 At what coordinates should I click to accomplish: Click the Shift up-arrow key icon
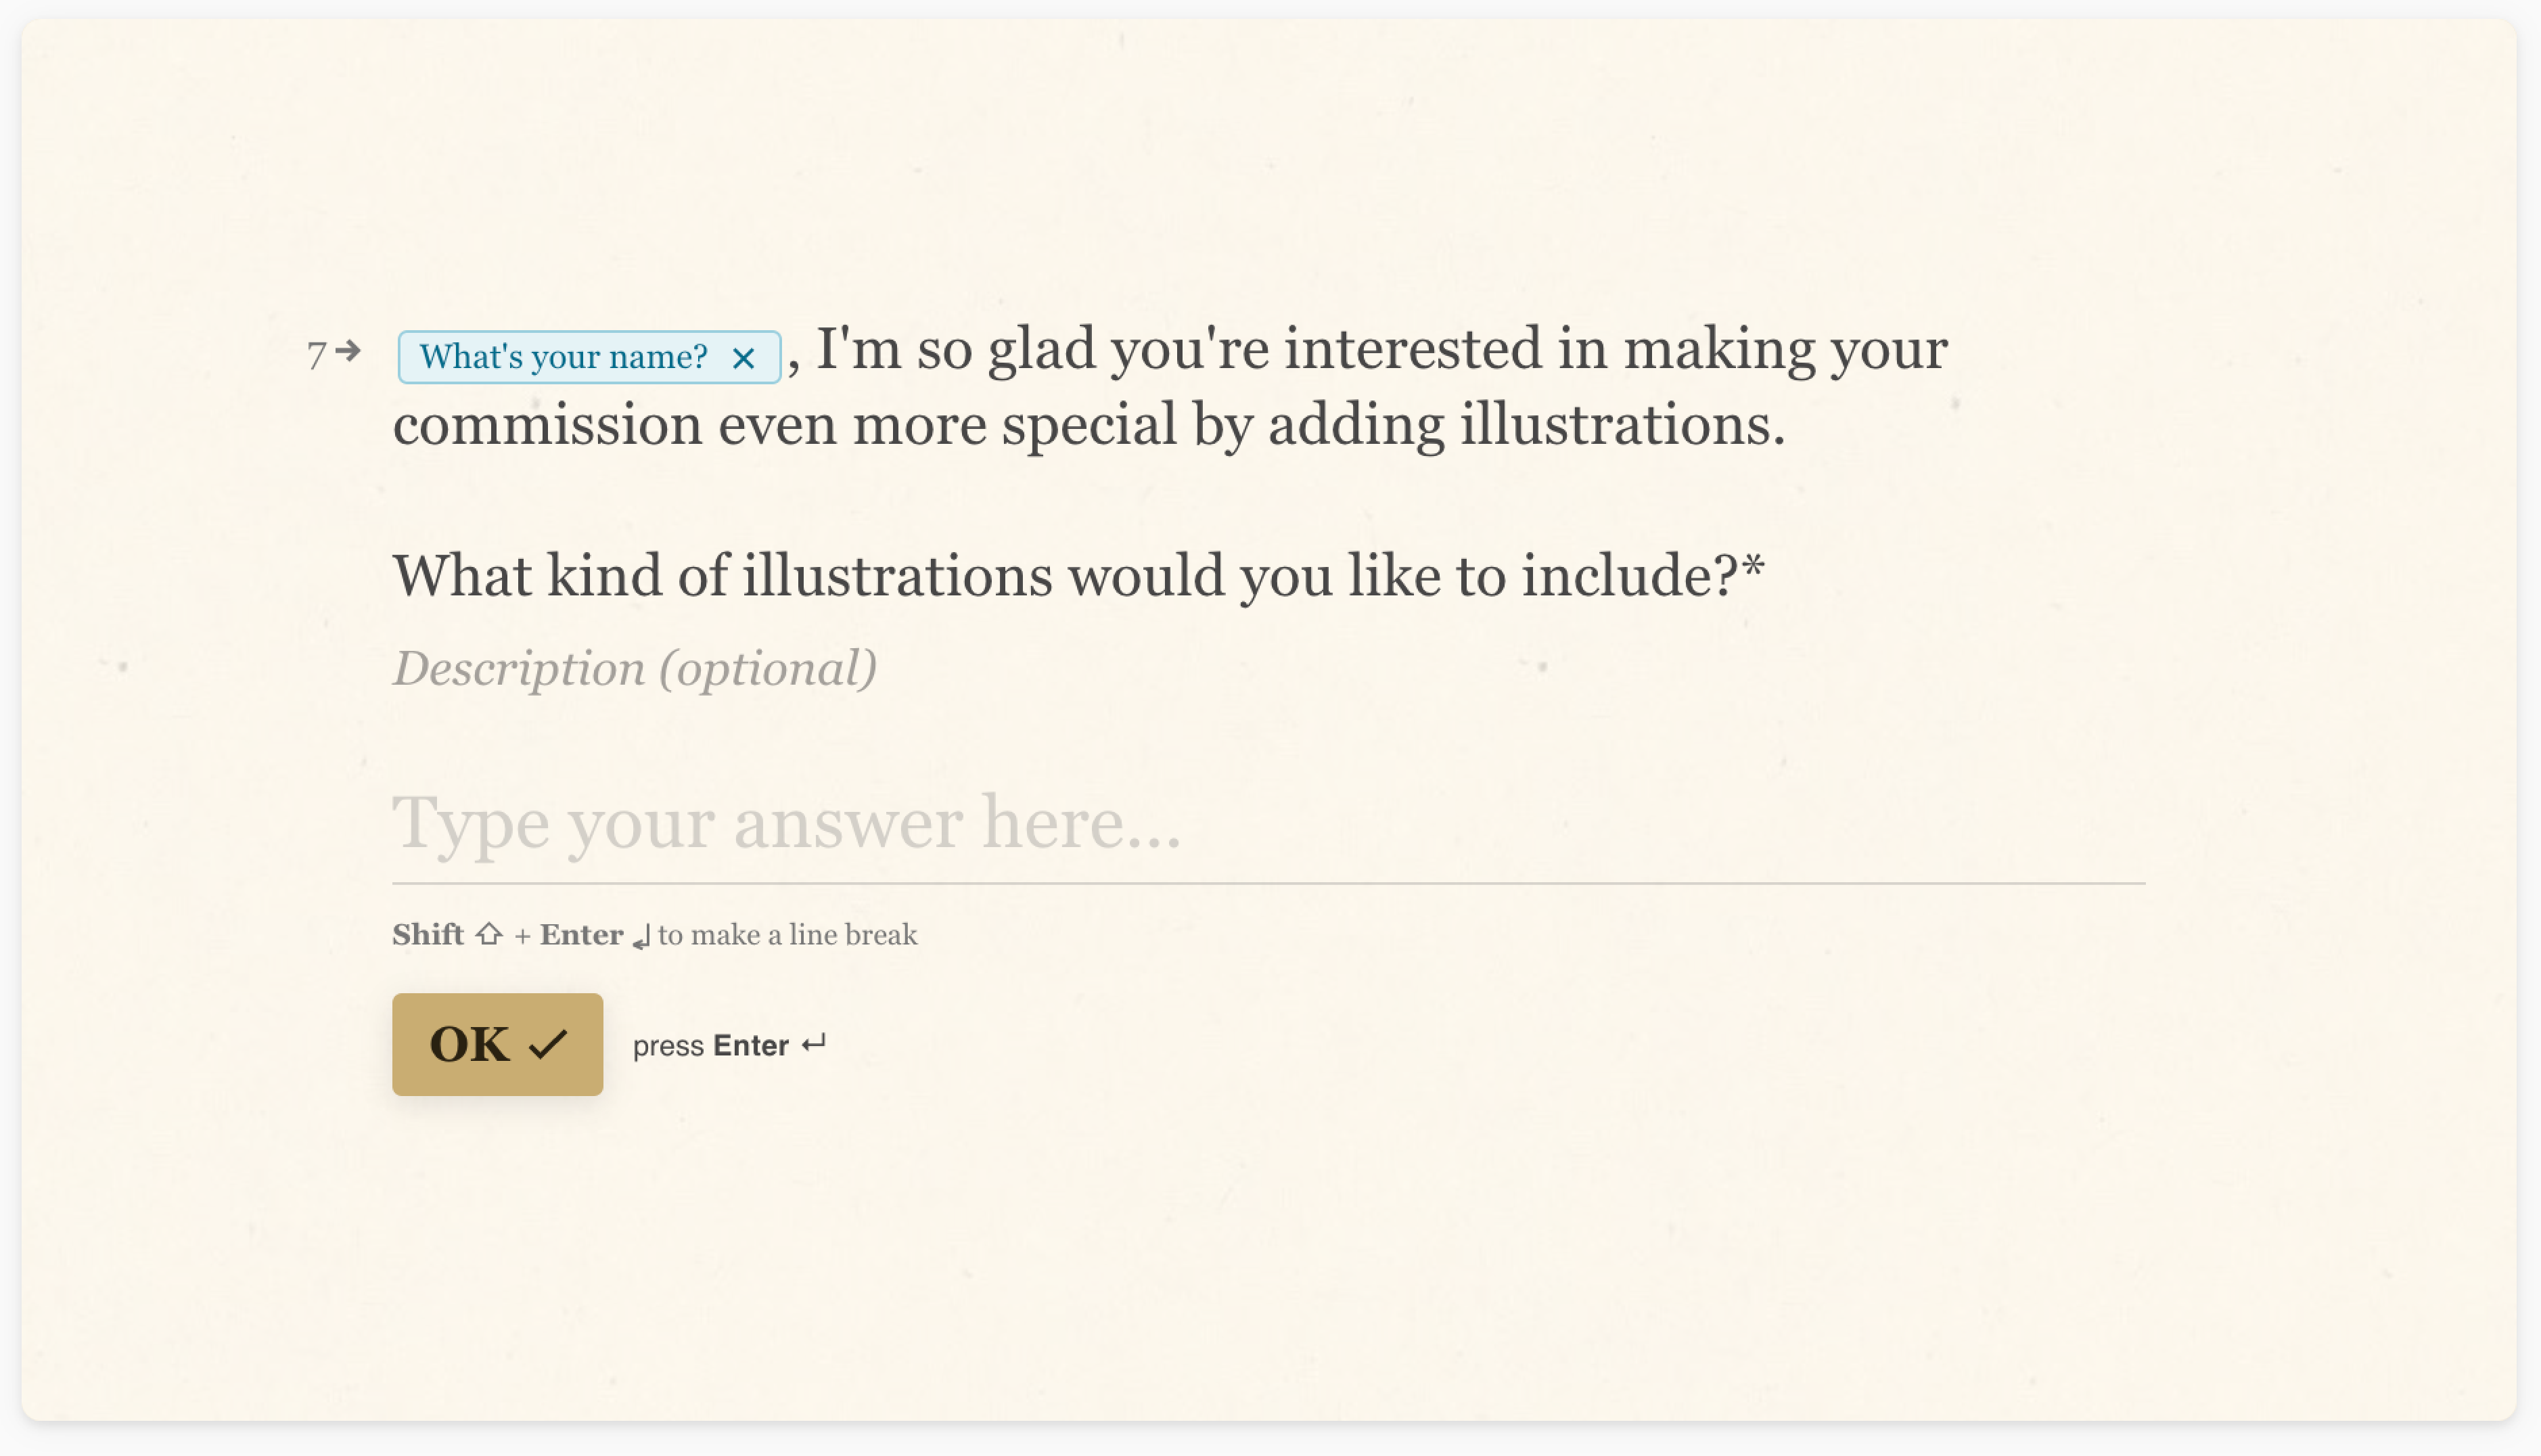[489, 934]
